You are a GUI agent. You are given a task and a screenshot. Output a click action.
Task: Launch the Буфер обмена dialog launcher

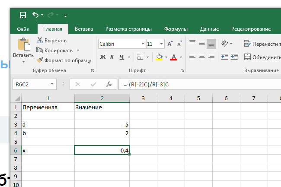click(93, 71)
